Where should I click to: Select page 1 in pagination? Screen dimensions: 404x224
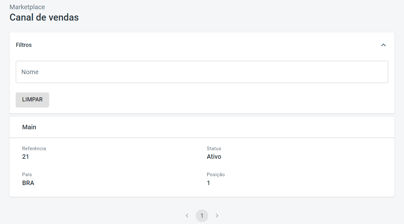202,216
